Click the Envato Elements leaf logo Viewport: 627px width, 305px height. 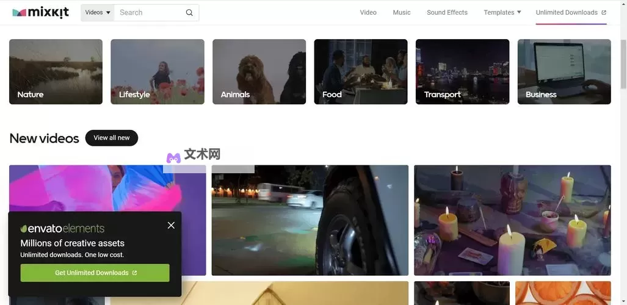[x=24, y=229]
